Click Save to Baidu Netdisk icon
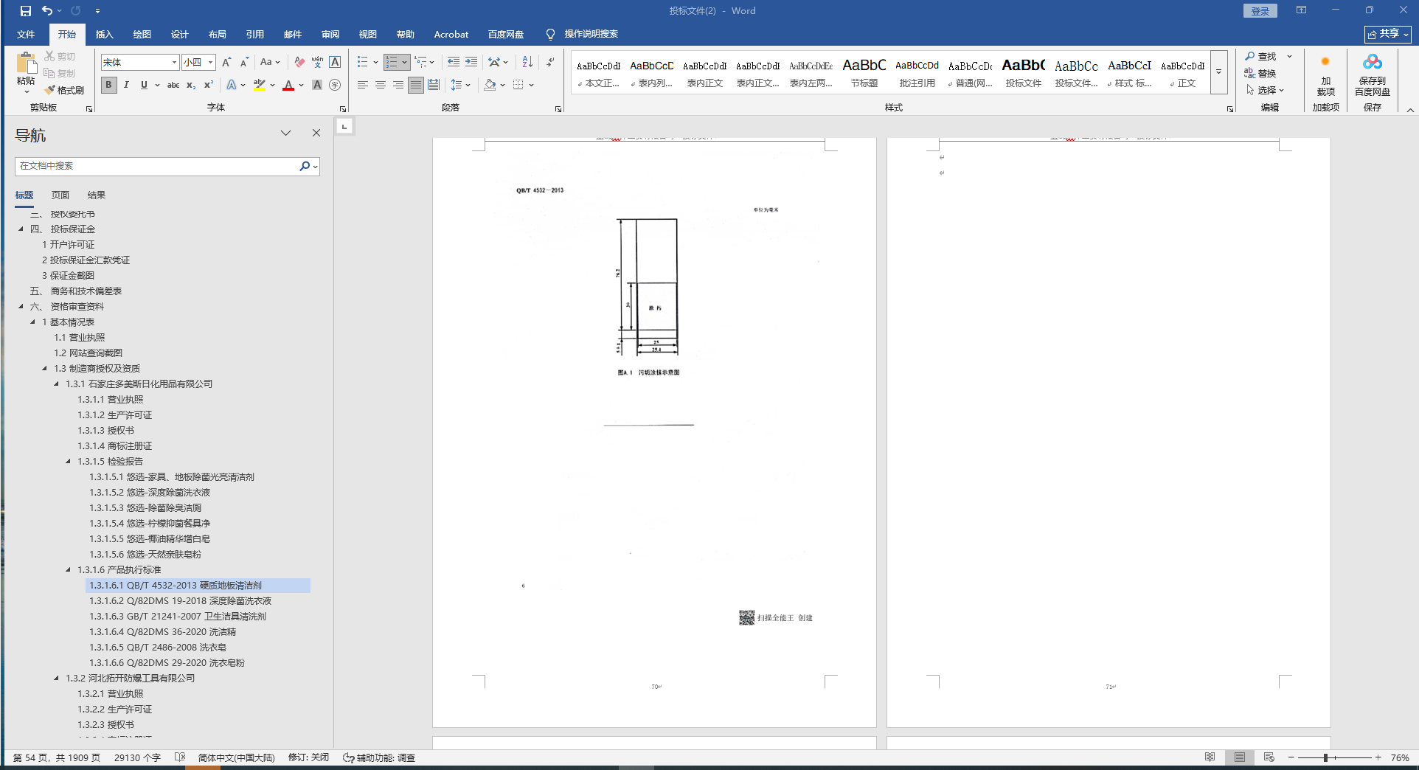1419x770 pixels. click(x=1372, y=75)
